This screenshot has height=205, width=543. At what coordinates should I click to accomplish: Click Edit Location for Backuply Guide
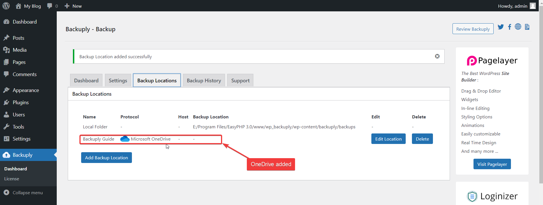[x=388, y=139]
